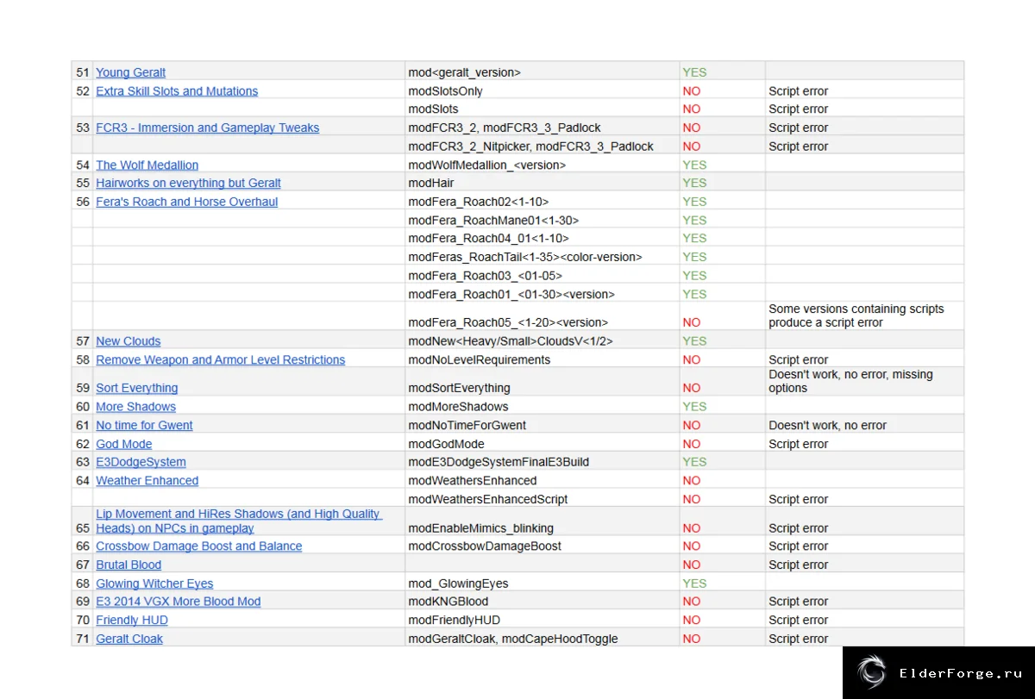The width and height of the screenshot is (1035, 699).
Task: Select the modSlotsOnly cell
Action: [x=542, y=91]
